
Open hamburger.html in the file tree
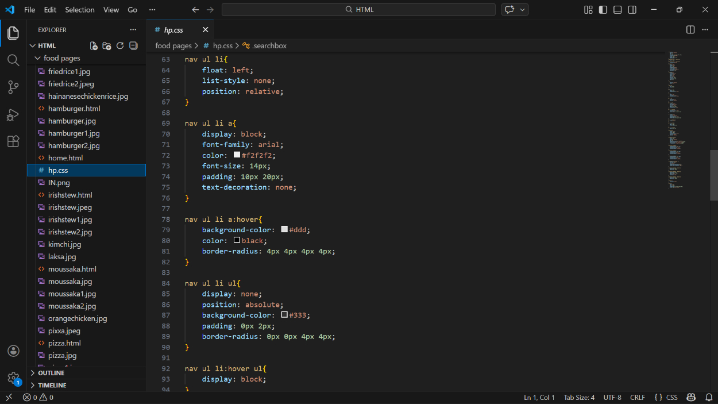74,109
